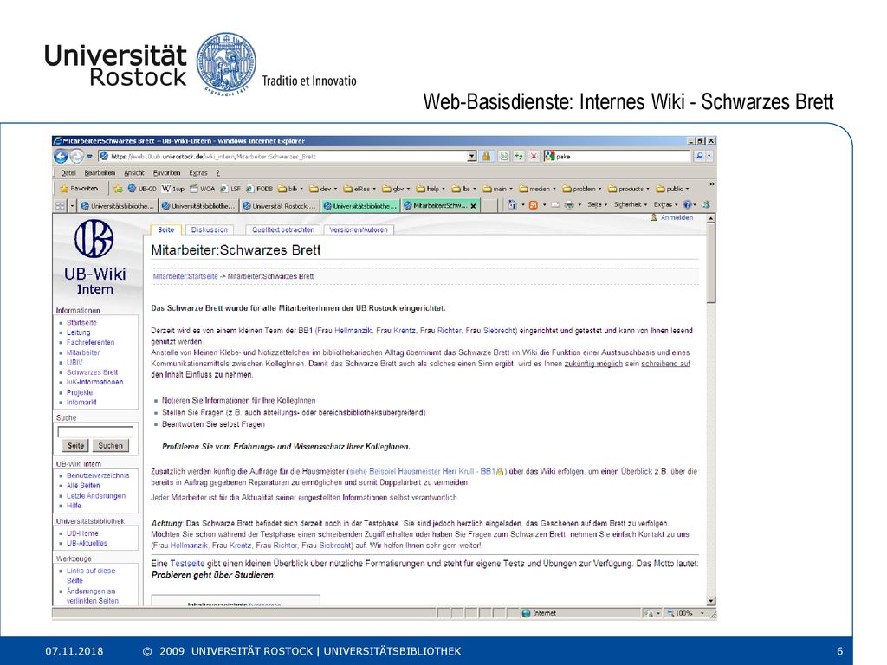This screenshot has height=665, width=887.
Task: Click the Seite search button
Action: point(76,446)
